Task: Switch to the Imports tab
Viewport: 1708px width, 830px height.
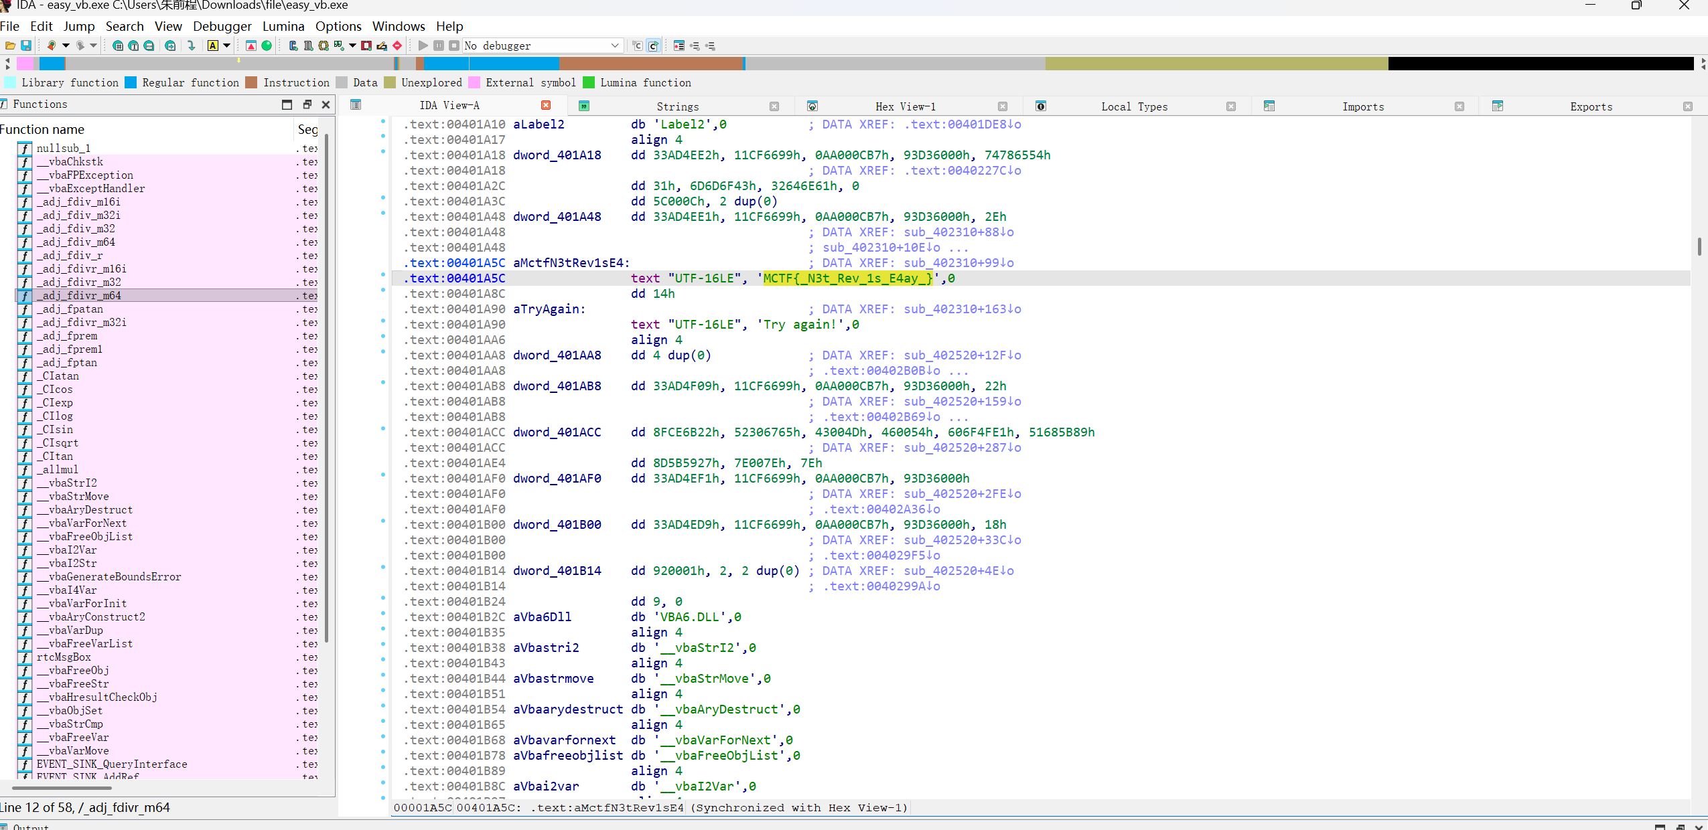Action: point(1362,106)
